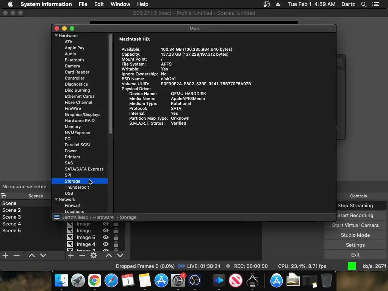Viewport: 388px width, 291px height.
Task: Click Dartz's iMac in path bar
Action: [x=75, y=217]
